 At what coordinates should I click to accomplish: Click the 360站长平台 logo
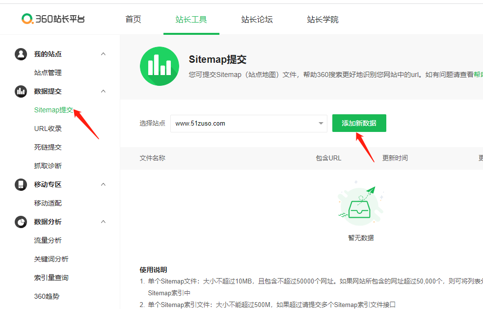(x=53, y=19)
